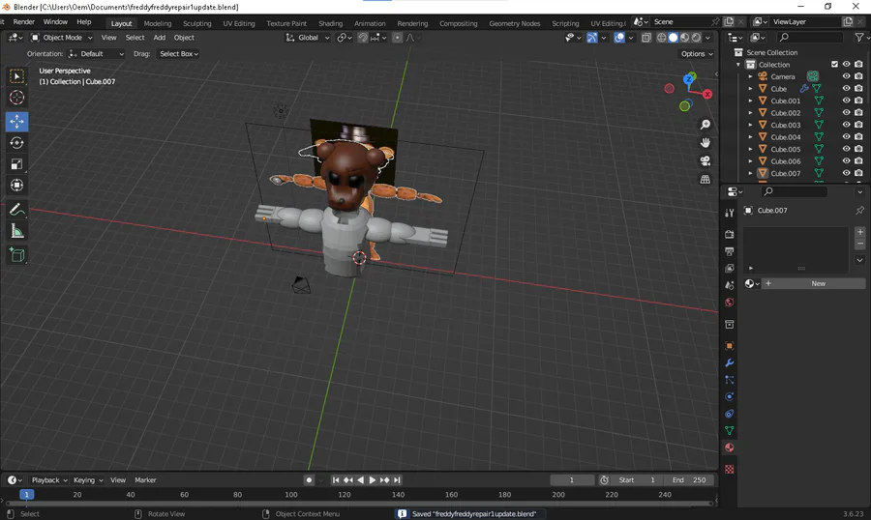Open the Keying dropdown in timeline
Viewport: 871px width, 520px height.
88,480
